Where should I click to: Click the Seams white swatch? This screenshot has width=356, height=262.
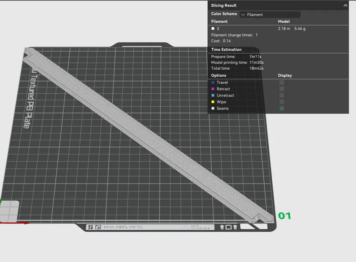213,109
